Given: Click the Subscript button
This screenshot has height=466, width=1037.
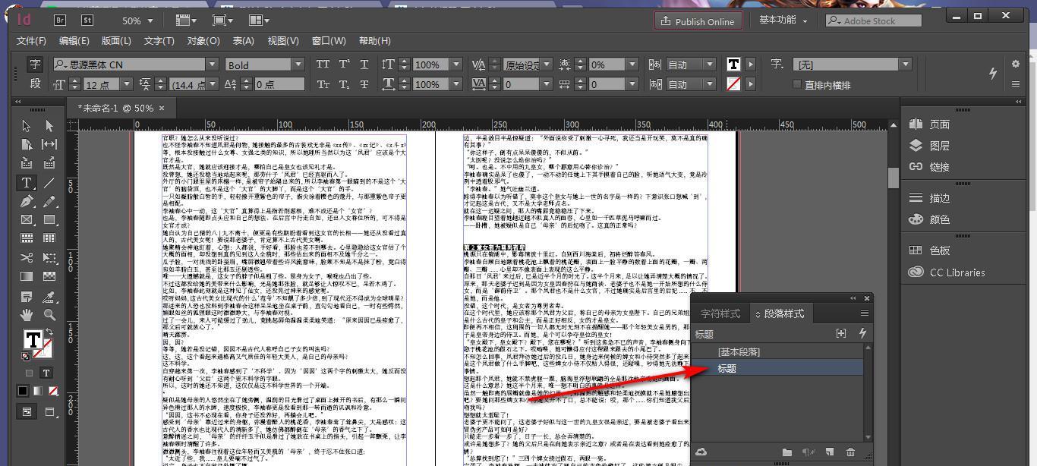Looking at the screenshot, I should [x=344, y=84].
